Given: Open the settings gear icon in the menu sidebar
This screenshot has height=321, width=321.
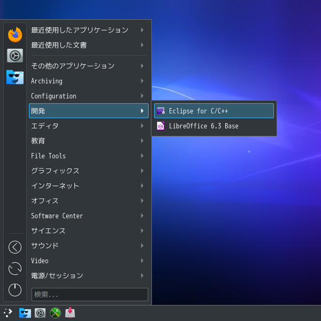Looking at the screenshot, I should [x=15, y=56].
